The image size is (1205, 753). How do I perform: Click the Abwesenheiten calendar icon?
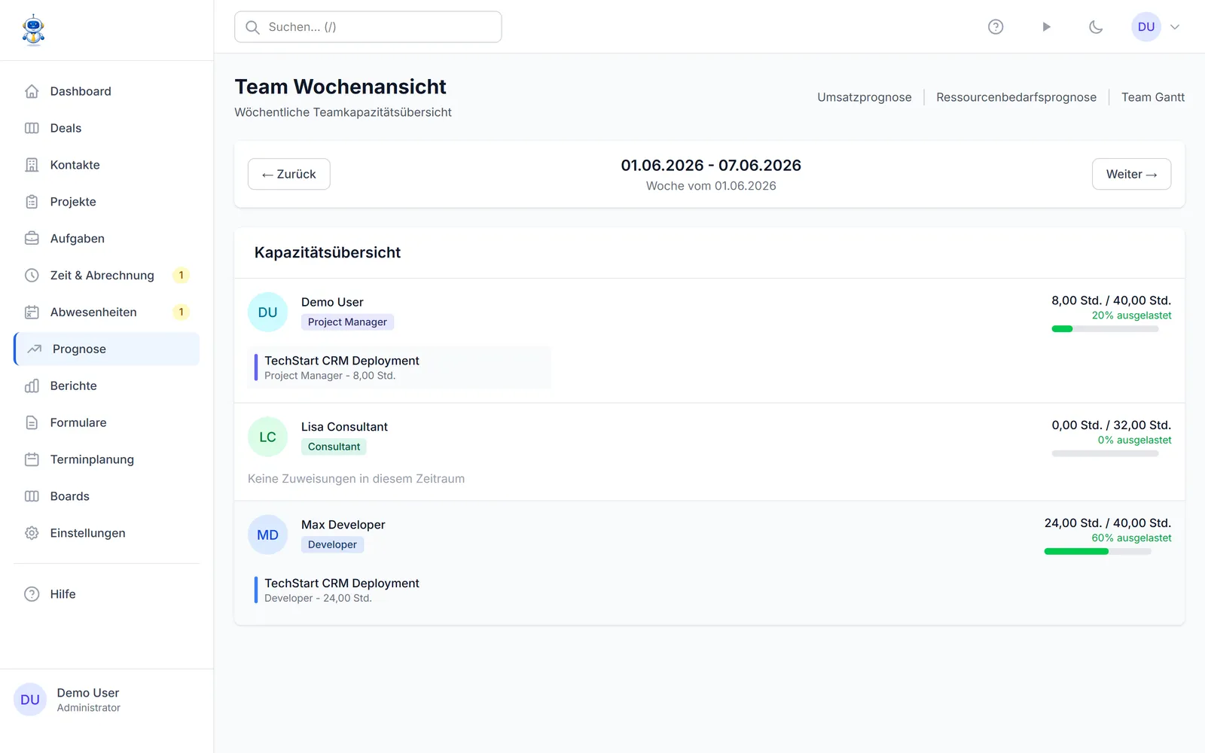(x=32, y=312)
